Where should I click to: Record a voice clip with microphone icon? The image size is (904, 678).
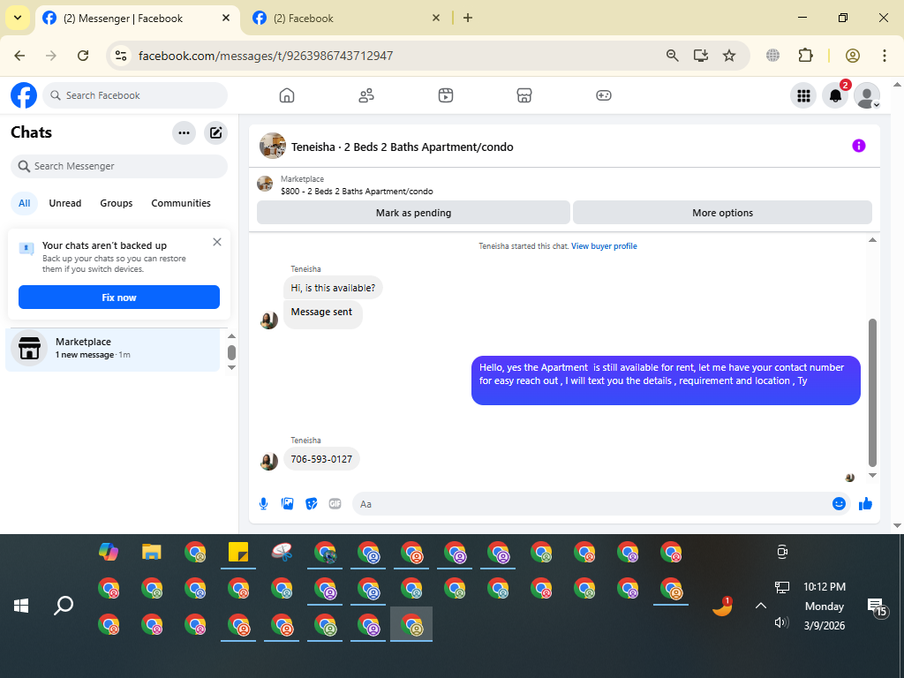263,504
